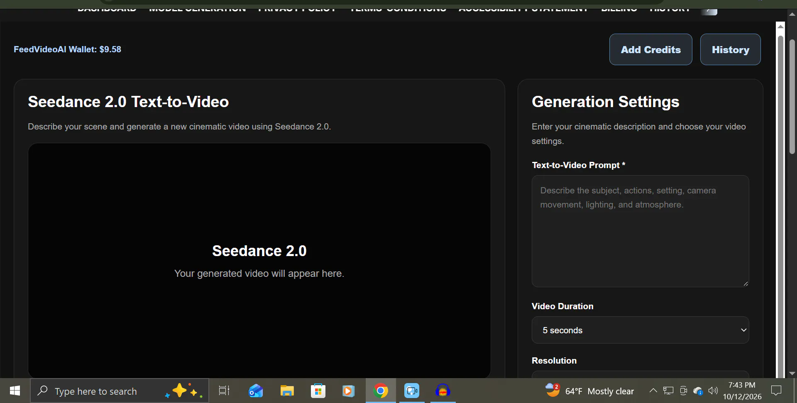
Task: Click the Add Credits button
Action: pyautogui.click(x=650, y=49)
